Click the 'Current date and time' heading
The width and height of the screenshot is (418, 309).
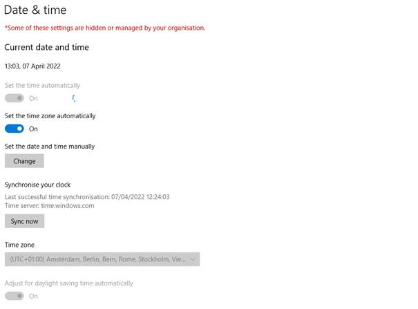[x=47, y=47]
